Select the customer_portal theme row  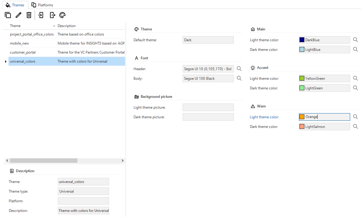[x=23, y=52]
